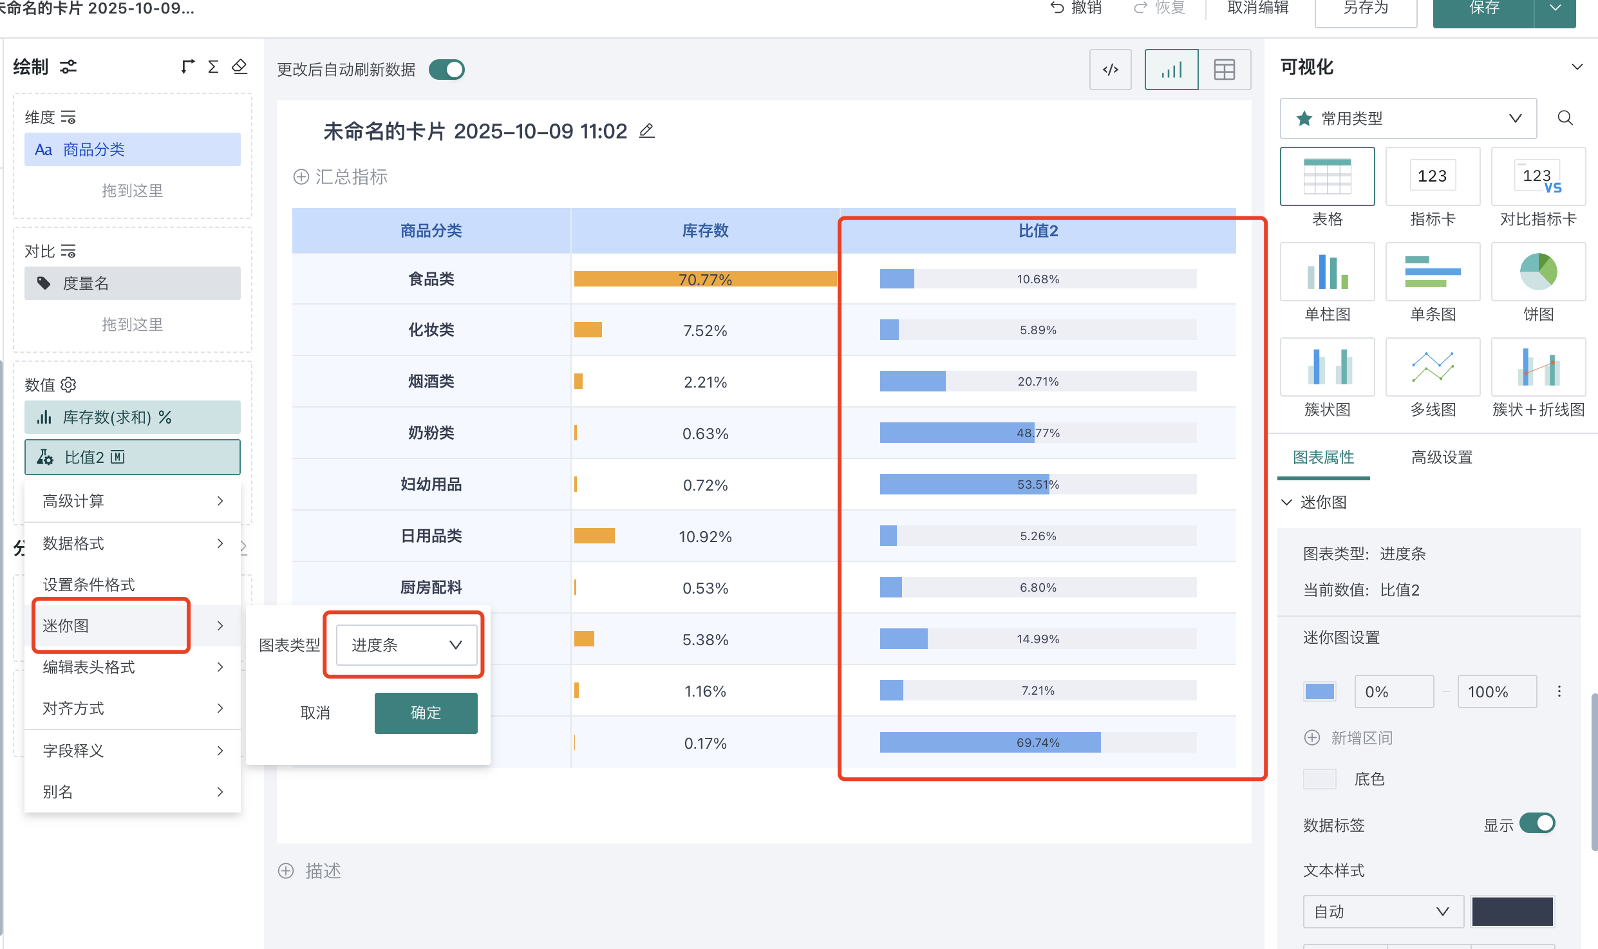Screen dimensions: 1598x949
Task: Click the sigma summary icon
Action: pyautogui.click(x=213, y=67)
